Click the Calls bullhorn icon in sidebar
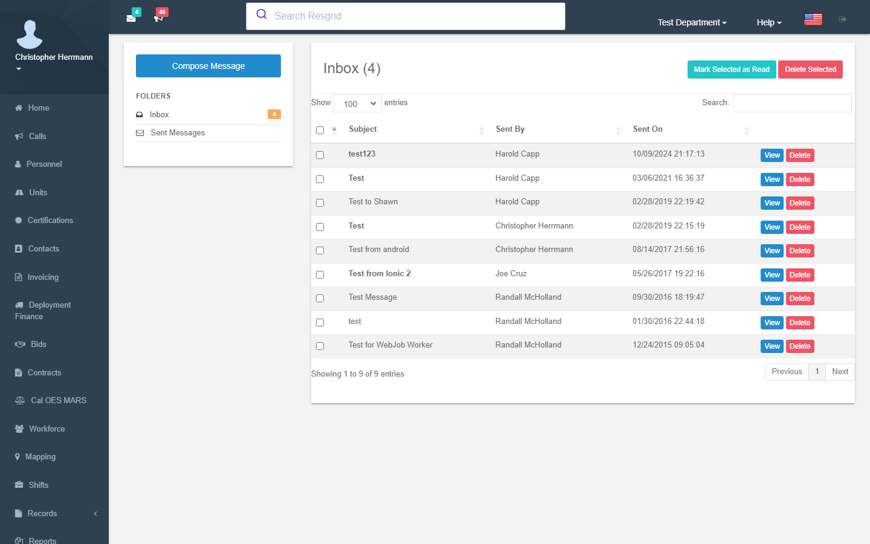This screenshot has height=544, width=870. point(19,136)
